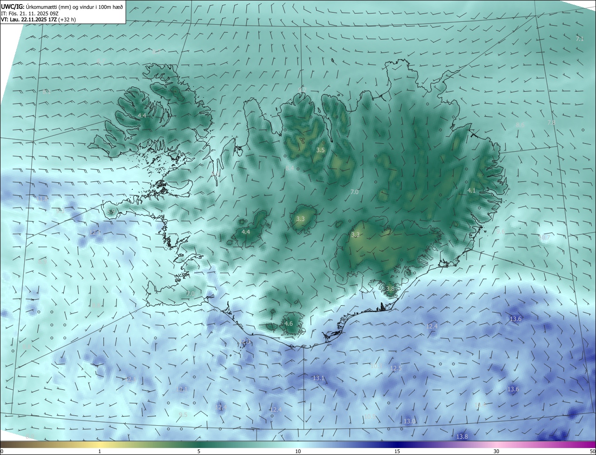Pick the pale pink color band above tick 30
Image resolution: width=596 pixels, height=455 pixels.
tap(496, 444)
